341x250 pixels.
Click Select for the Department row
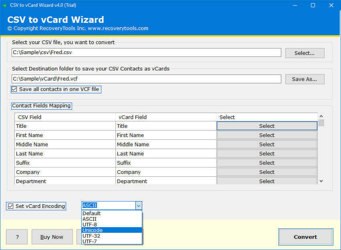(x=267, y=181)
